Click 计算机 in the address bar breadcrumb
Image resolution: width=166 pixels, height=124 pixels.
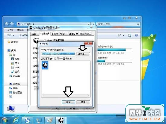click(28, 24)
